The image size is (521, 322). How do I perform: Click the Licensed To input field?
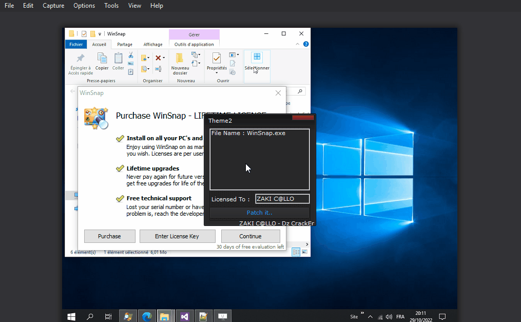[x=282, y=199]
